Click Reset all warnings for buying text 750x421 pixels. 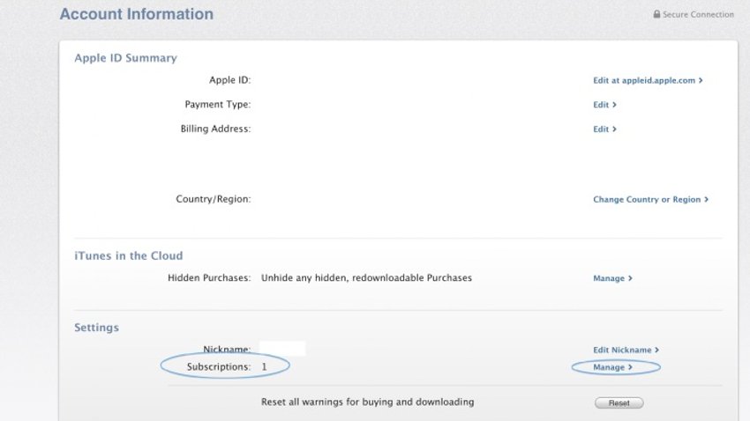coord(367,402)
